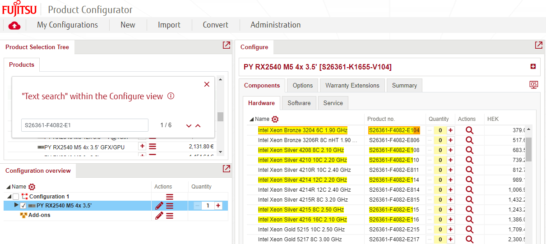Select the Add-ons tree item
Screen dimensions: 546x244
[x=39, y=215]
